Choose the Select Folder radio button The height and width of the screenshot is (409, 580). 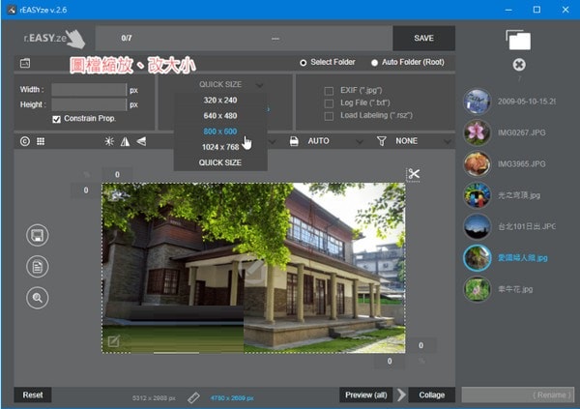[304, 63]
